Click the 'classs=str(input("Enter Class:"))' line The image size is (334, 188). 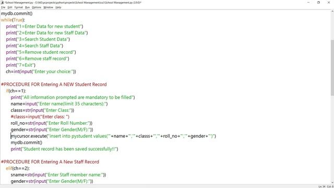(42, 110)
